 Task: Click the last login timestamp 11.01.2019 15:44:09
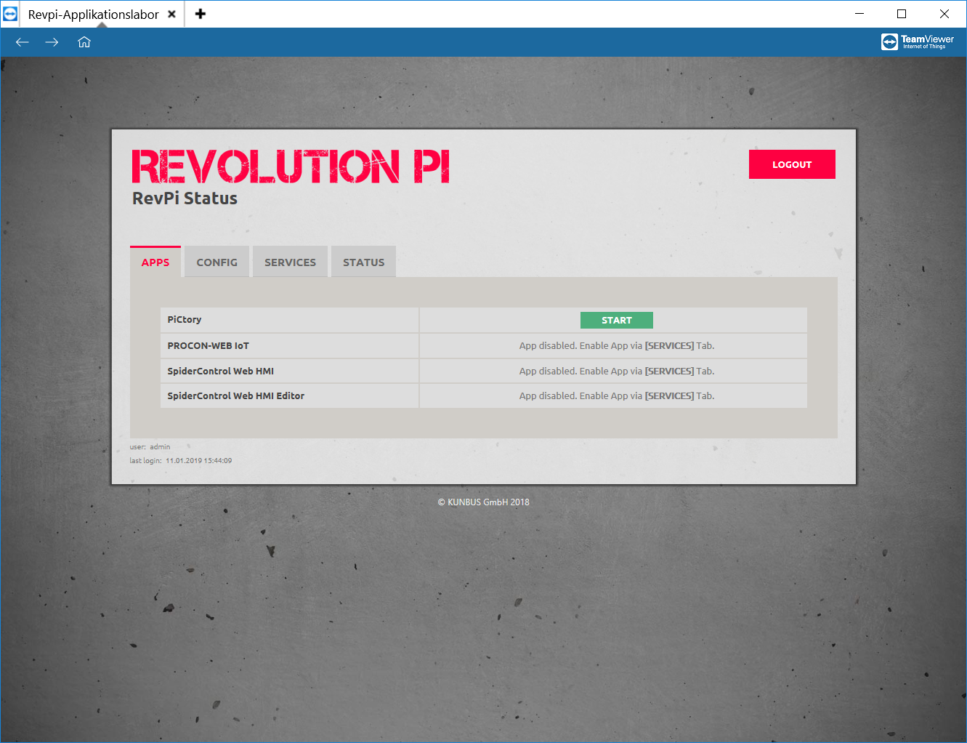tap(198, 460)
